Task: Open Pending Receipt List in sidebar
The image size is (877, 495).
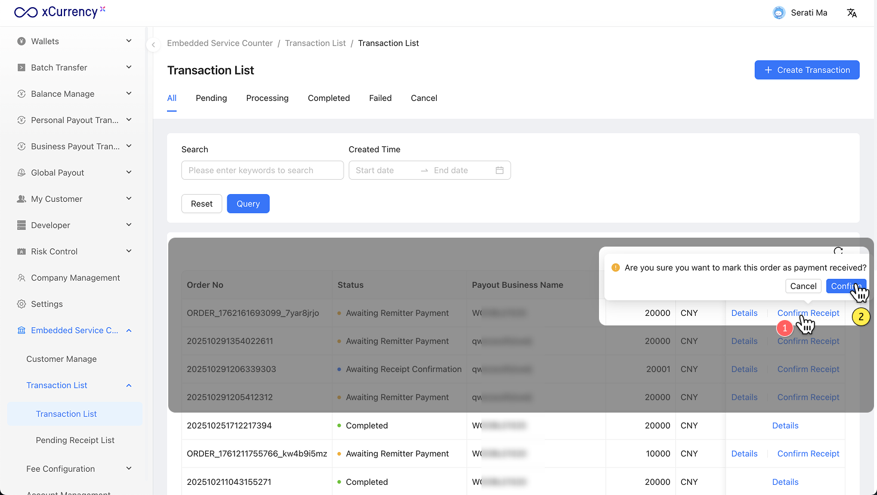Action: (x=75, y=440)
